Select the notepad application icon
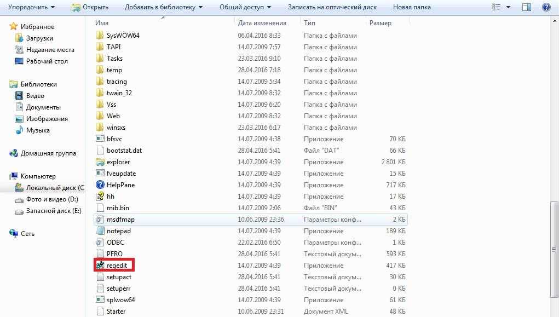559x317 pixels. 100,230
